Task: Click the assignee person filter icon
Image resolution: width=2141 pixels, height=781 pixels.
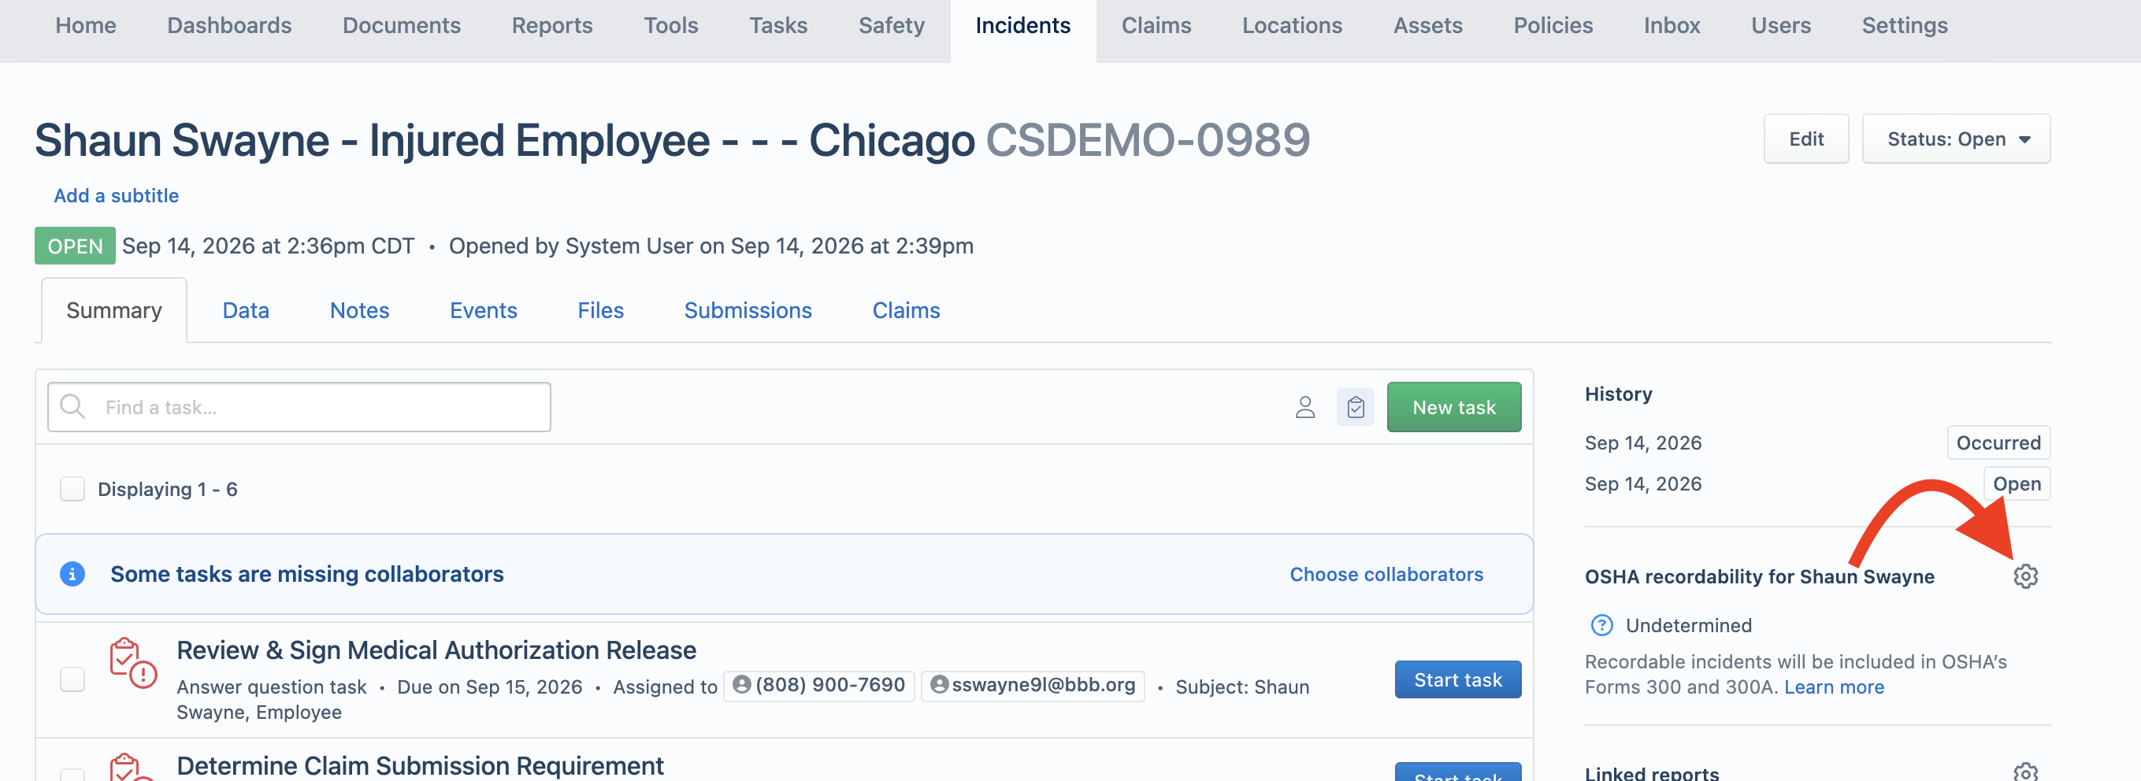Action: pyautogui.click(x=1305, y=407)
